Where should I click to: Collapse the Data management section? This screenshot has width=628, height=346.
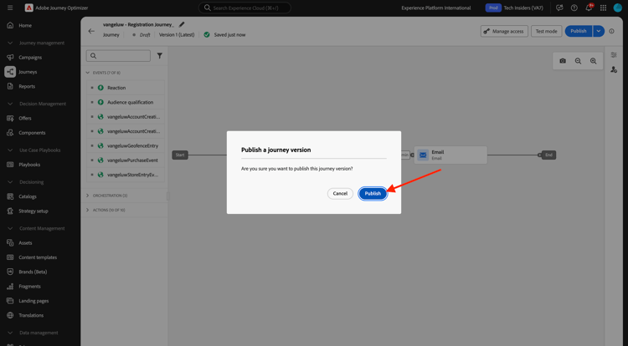click(x=10, y=333)
